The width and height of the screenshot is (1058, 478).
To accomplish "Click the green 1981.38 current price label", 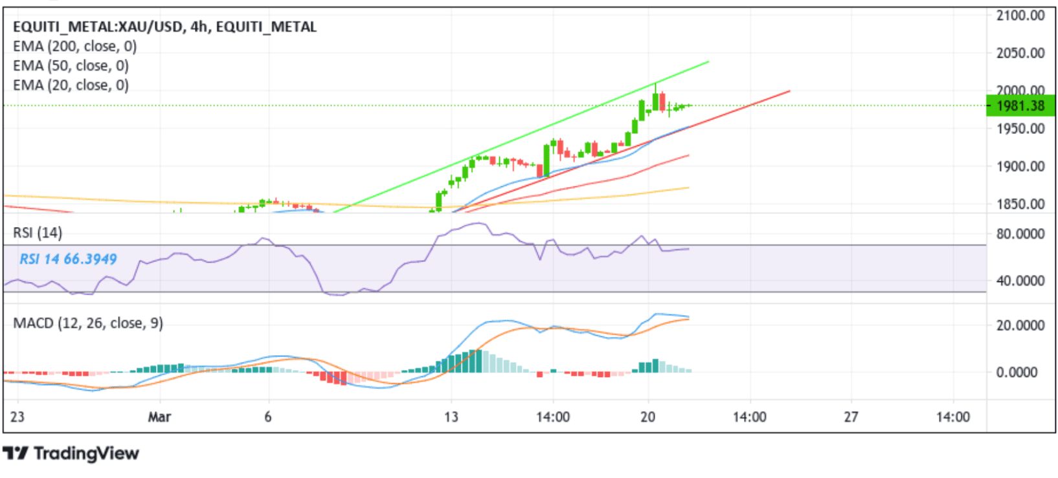I will [x=1020, y=105].
